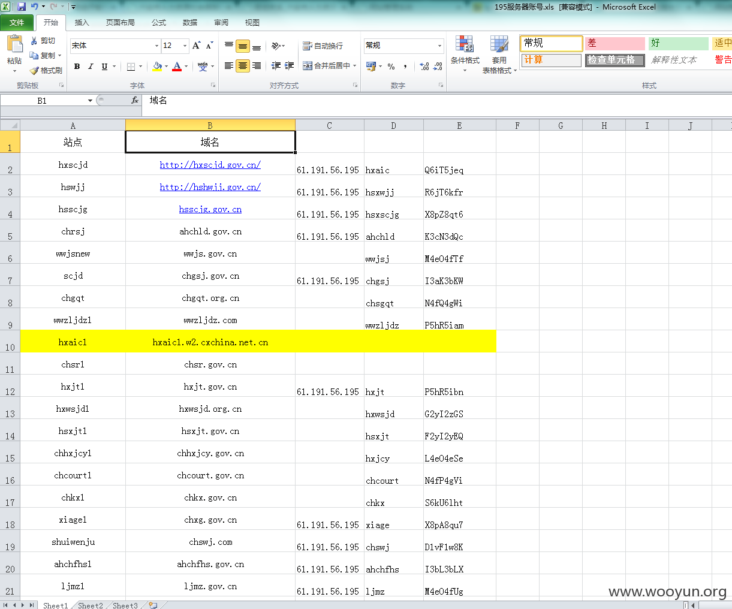
Task: Switch to the Data (数据) tab
Action: [190, 22]
